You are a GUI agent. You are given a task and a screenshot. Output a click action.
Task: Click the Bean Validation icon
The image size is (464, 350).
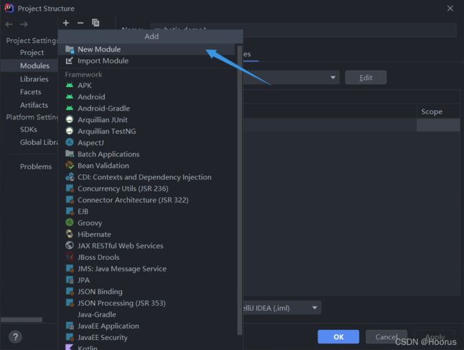69,165
